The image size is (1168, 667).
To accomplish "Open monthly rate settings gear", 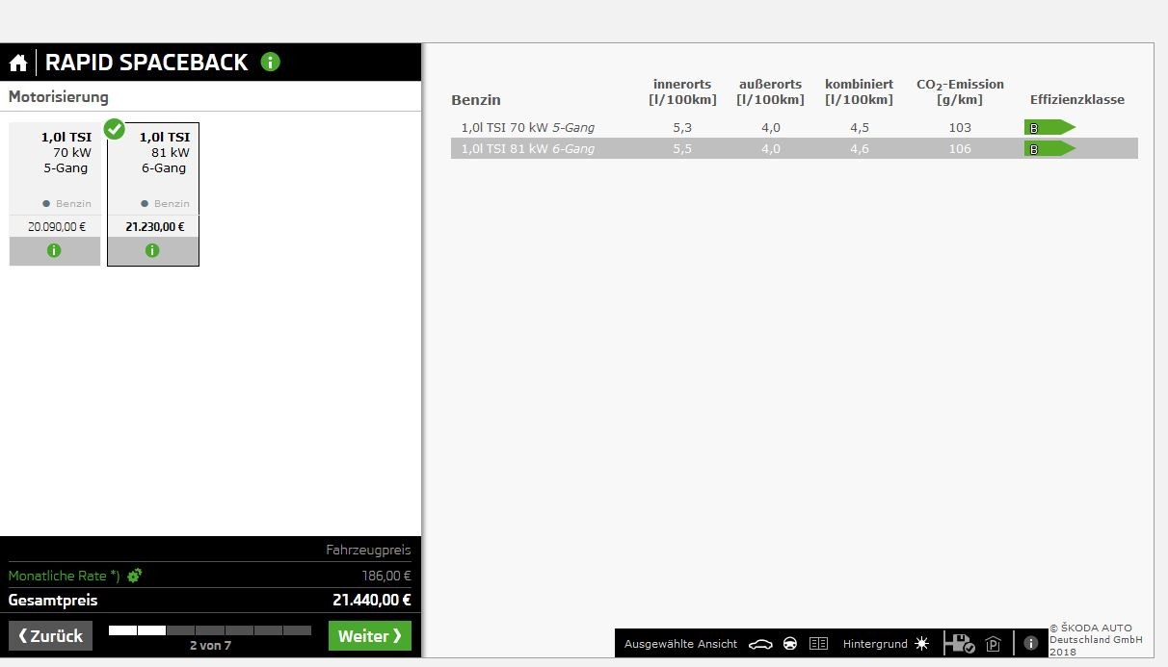I will [x=134, y=576].
